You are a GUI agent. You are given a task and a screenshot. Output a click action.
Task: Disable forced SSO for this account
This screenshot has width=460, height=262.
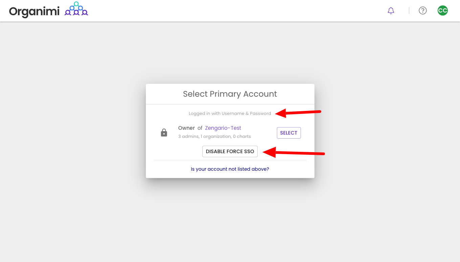point(230,151)
